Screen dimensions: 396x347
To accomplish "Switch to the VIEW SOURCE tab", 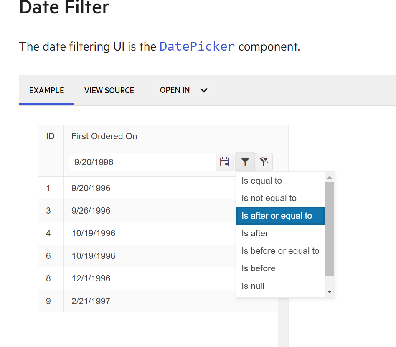I will click(109, 90).
